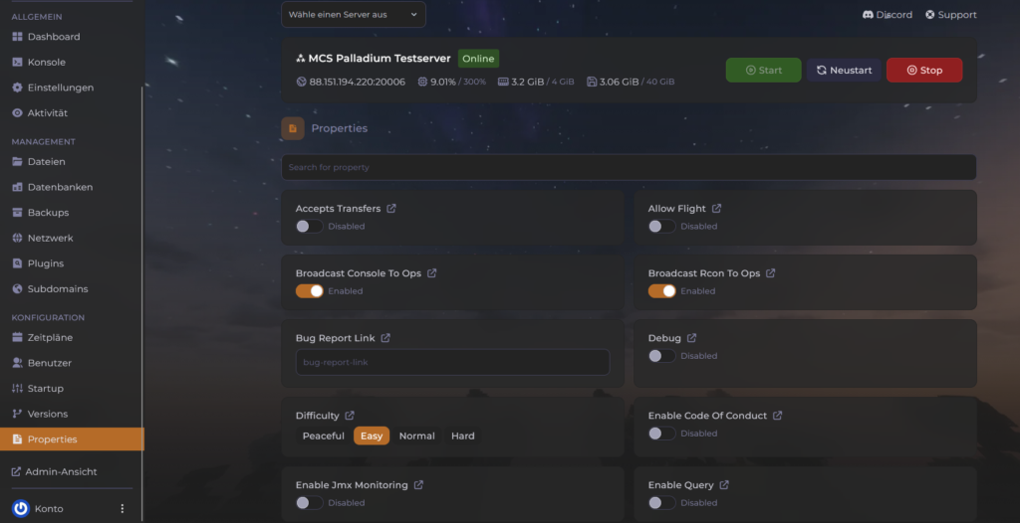Click the Backups archive icon

(x=18, y=213)
